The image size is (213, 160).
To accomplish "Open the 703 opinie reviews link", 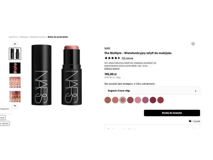I will (x=127, y=58).
